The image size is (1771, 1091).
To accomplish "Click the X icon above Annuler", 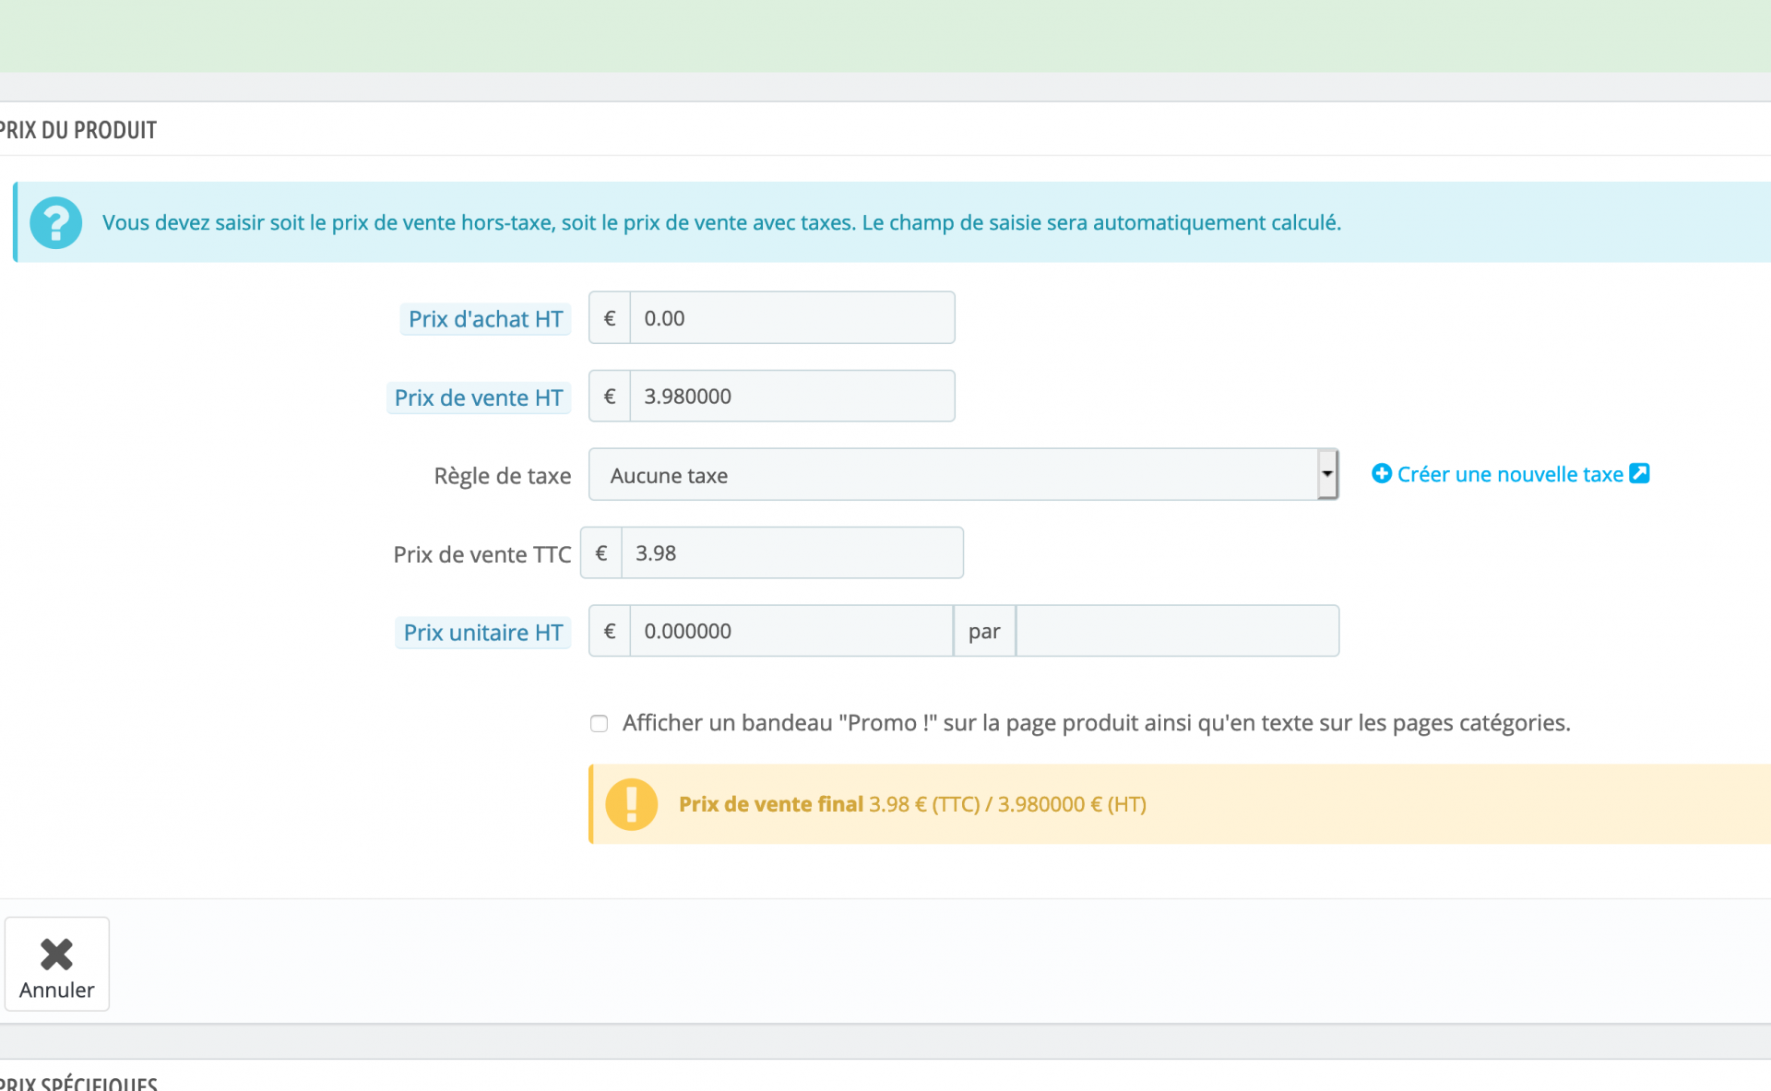I will pyautogui.click(x=56, y=955).
